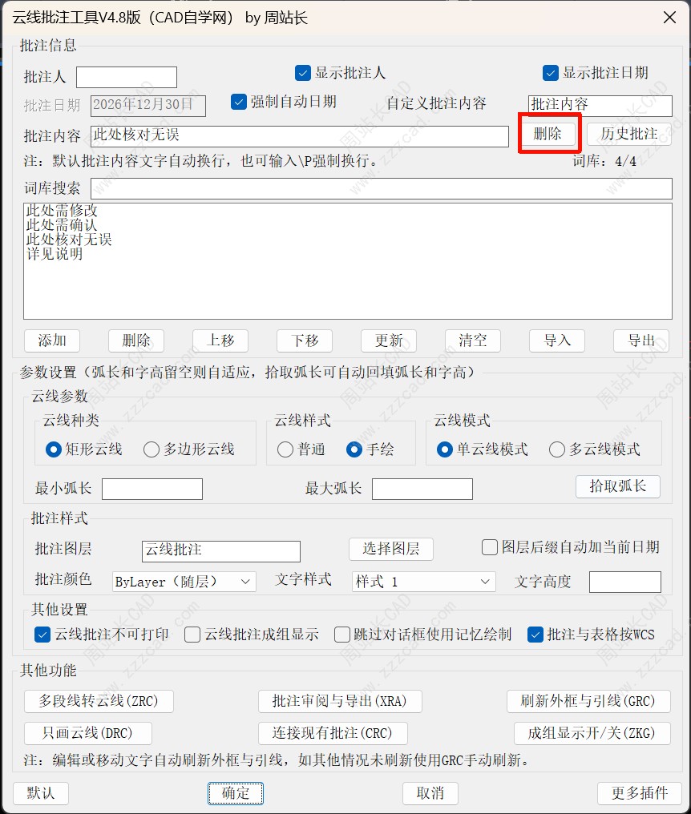Toggle 强制自动日期 checkbox
Screen dimensions: 691x814
click(x=238, y=102)
